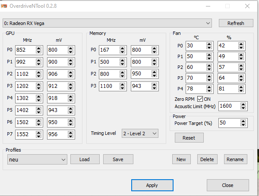The width and height of the screenshot is (259, 196).
Task: Decrease Fan P3 temperature with down arrow
Action: (209, 80)
